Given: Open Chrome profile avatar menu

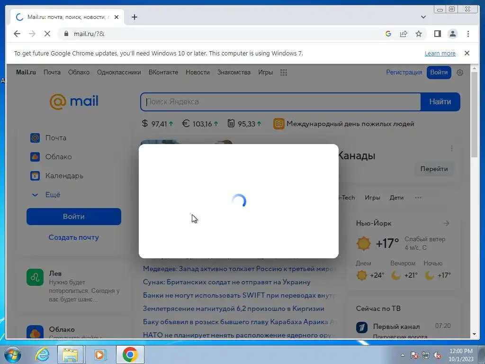Looking at the screenshot, I should (452, 34).
